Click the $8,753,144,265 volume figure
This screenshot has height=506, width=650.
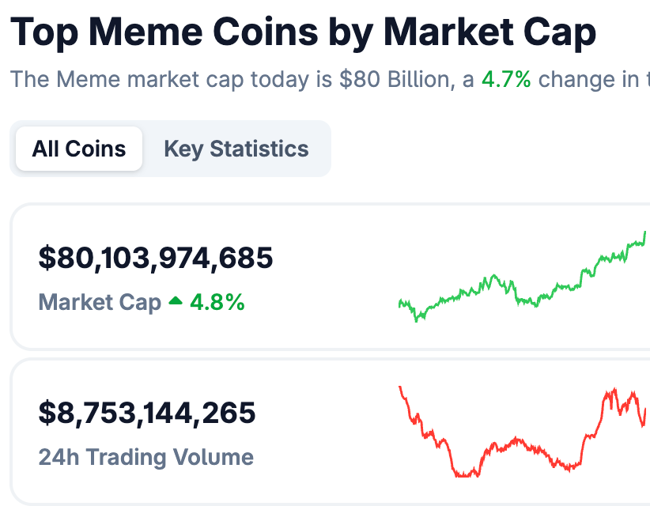tap(147, 413)
